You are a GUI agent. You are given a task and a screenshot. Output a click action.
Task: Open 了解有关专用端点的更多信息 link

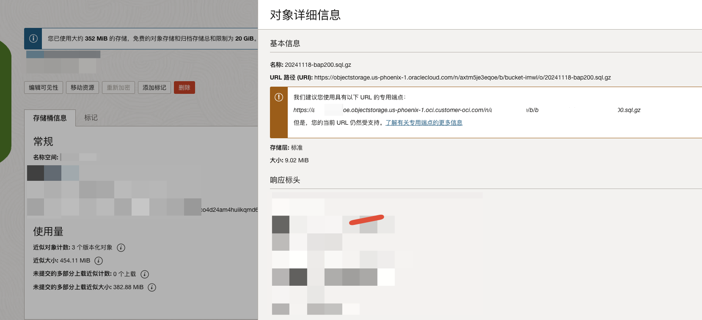(424, 123)
